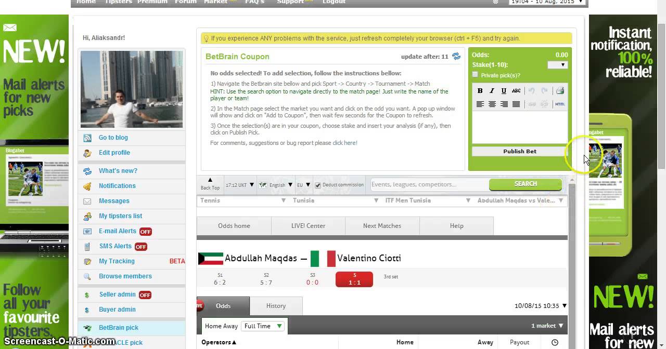Open the Stake (1-10) dropdown
Screen dimensions: 666x349
coord(557,65)
